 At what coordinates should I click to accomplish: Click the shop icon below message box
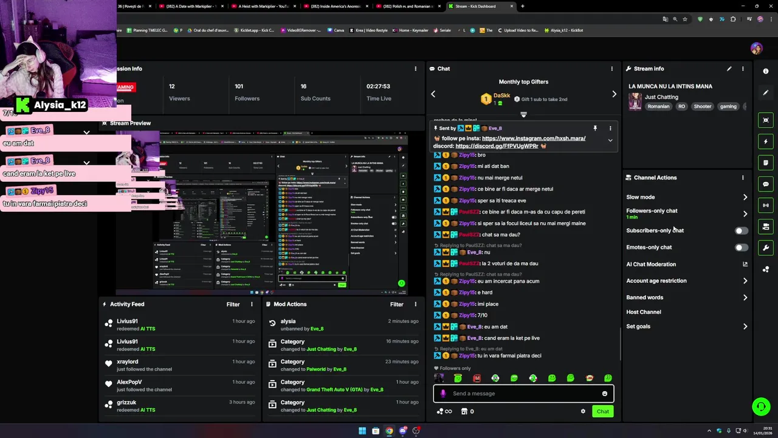(x=464, y=411)
